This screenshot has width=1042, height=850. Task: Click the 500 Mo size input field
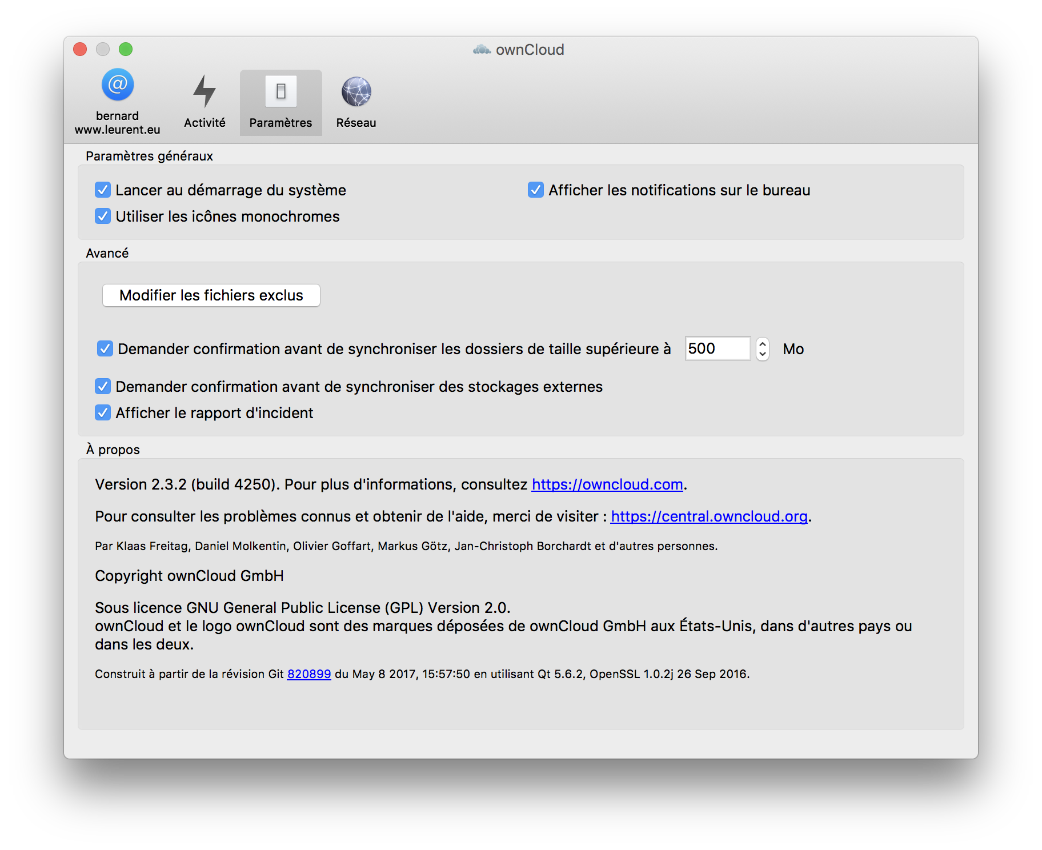click(717, 348)
